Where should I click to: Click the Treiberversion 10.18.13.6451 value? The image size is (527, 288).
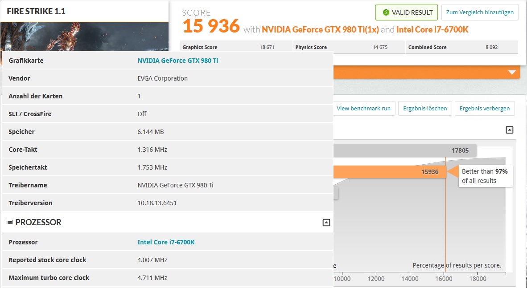point(157,203)
